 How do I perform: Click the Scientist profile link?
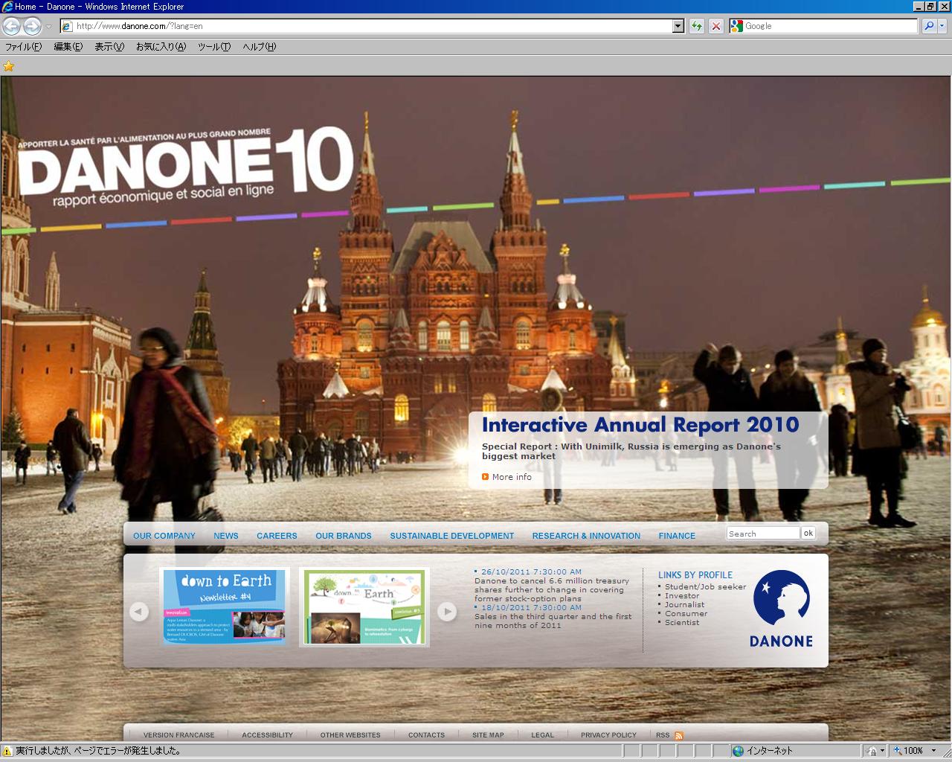pyautogui.click(x=682, y=623)
